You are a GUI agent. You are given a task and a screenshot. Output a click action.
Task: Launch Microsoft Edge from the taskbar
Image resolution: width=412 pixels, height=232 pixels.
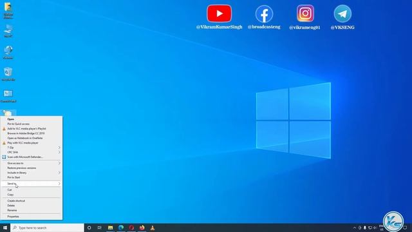(x=121, y=227)
